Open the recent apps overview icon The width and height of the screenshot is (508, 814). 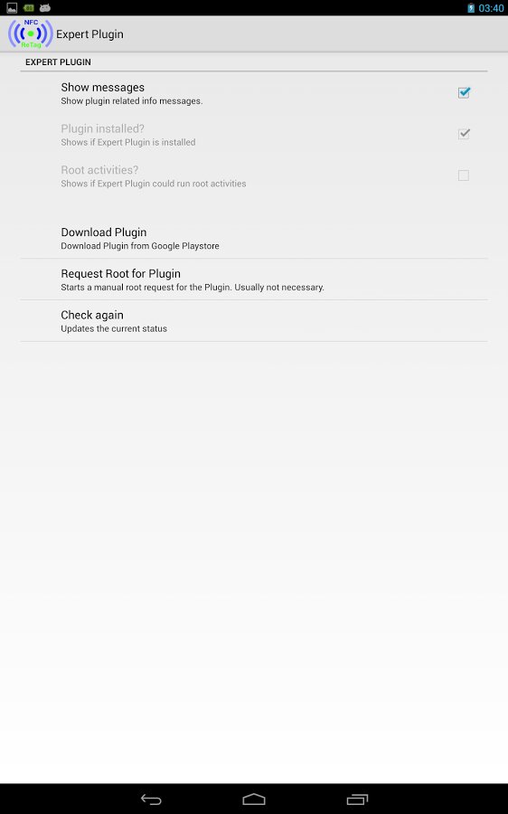[x=357, y=799]
